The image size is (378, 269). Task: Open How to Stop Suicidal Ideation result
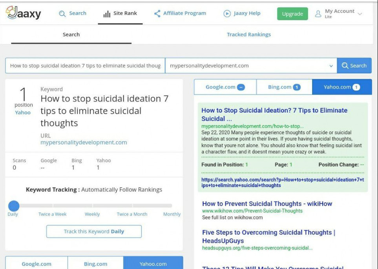pyautogui.click(x=274, y=115)
